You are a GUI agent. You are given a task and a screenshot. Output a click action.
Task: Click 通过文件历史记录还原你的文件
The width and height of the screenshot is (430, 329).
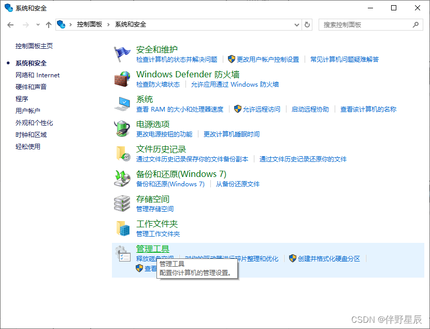pos(303,159)
